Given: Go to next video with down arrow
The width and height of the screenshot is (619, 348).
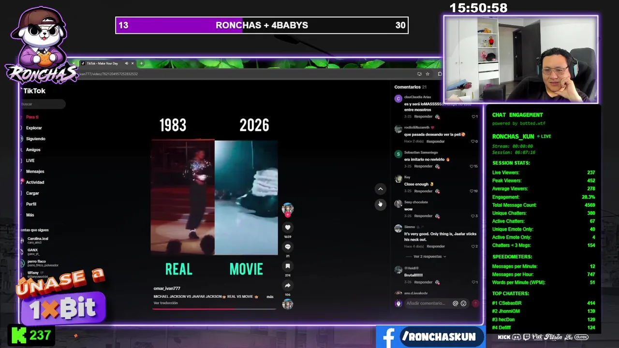Looking at the screenshot, I should pos(380,204).
